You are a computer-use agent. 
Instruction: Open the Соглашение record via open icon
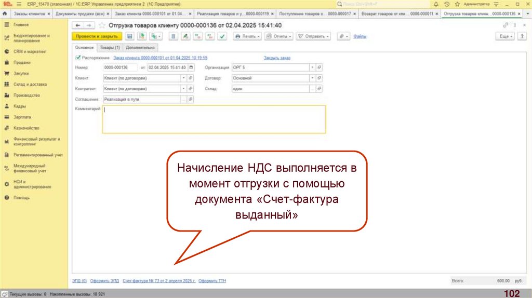tap(190, 99)
